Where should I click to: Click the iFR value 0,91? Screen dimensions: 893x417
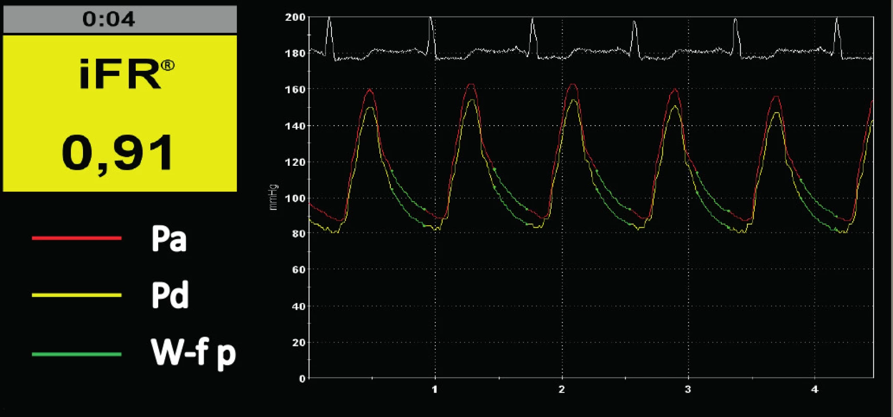point(118,153)
